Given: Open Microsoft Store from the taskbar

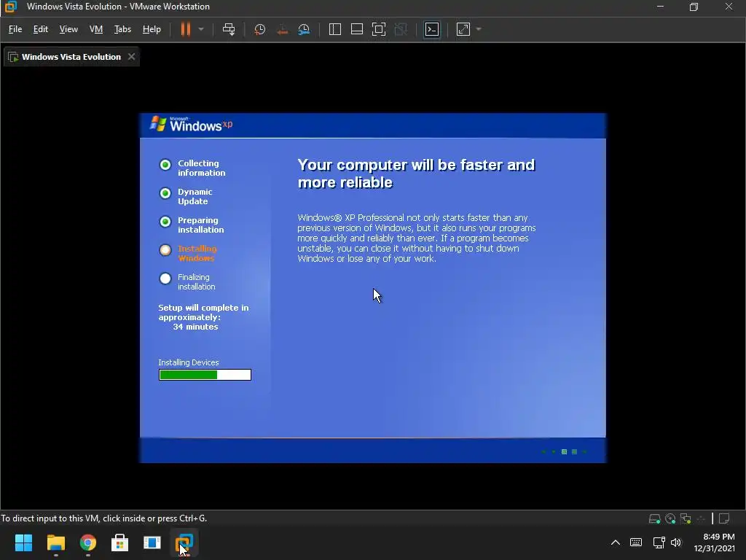Looking at the screenshot, I should click(x=120, y=542).
